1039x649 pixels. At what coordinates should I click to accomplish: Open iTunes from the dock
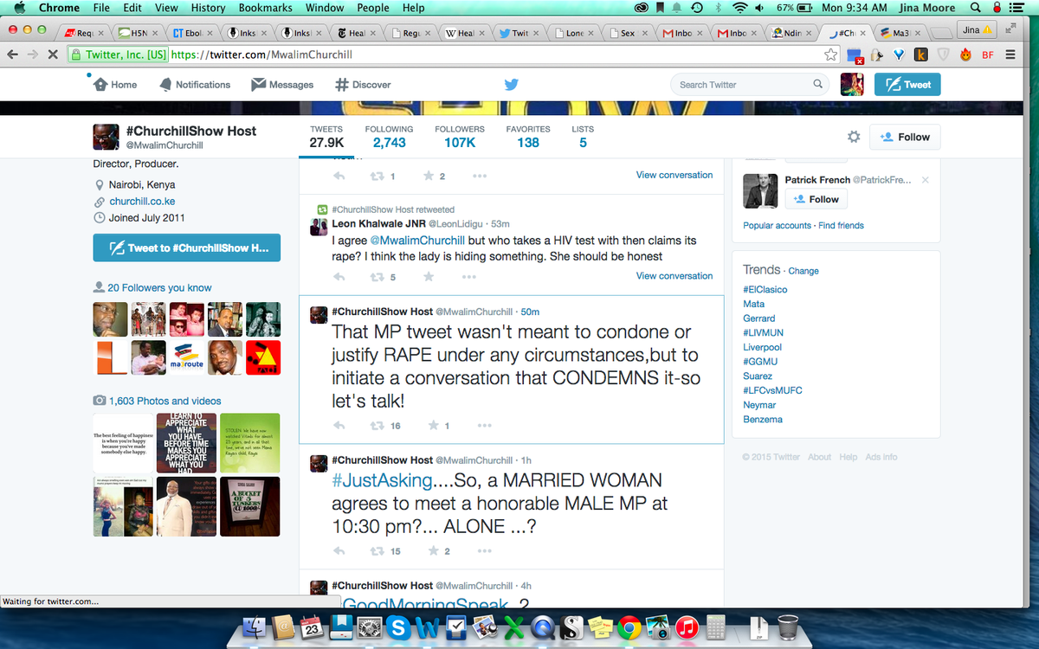click(x=687, y=627)
